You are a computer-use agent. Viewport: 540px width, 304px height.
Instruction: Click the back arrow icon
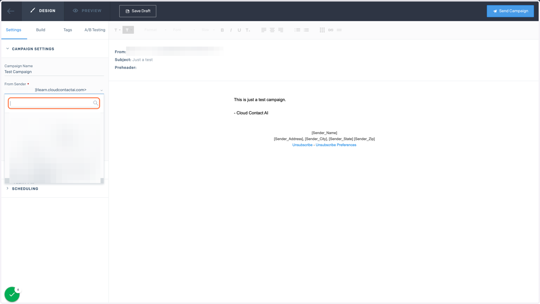tap(11, 11)
